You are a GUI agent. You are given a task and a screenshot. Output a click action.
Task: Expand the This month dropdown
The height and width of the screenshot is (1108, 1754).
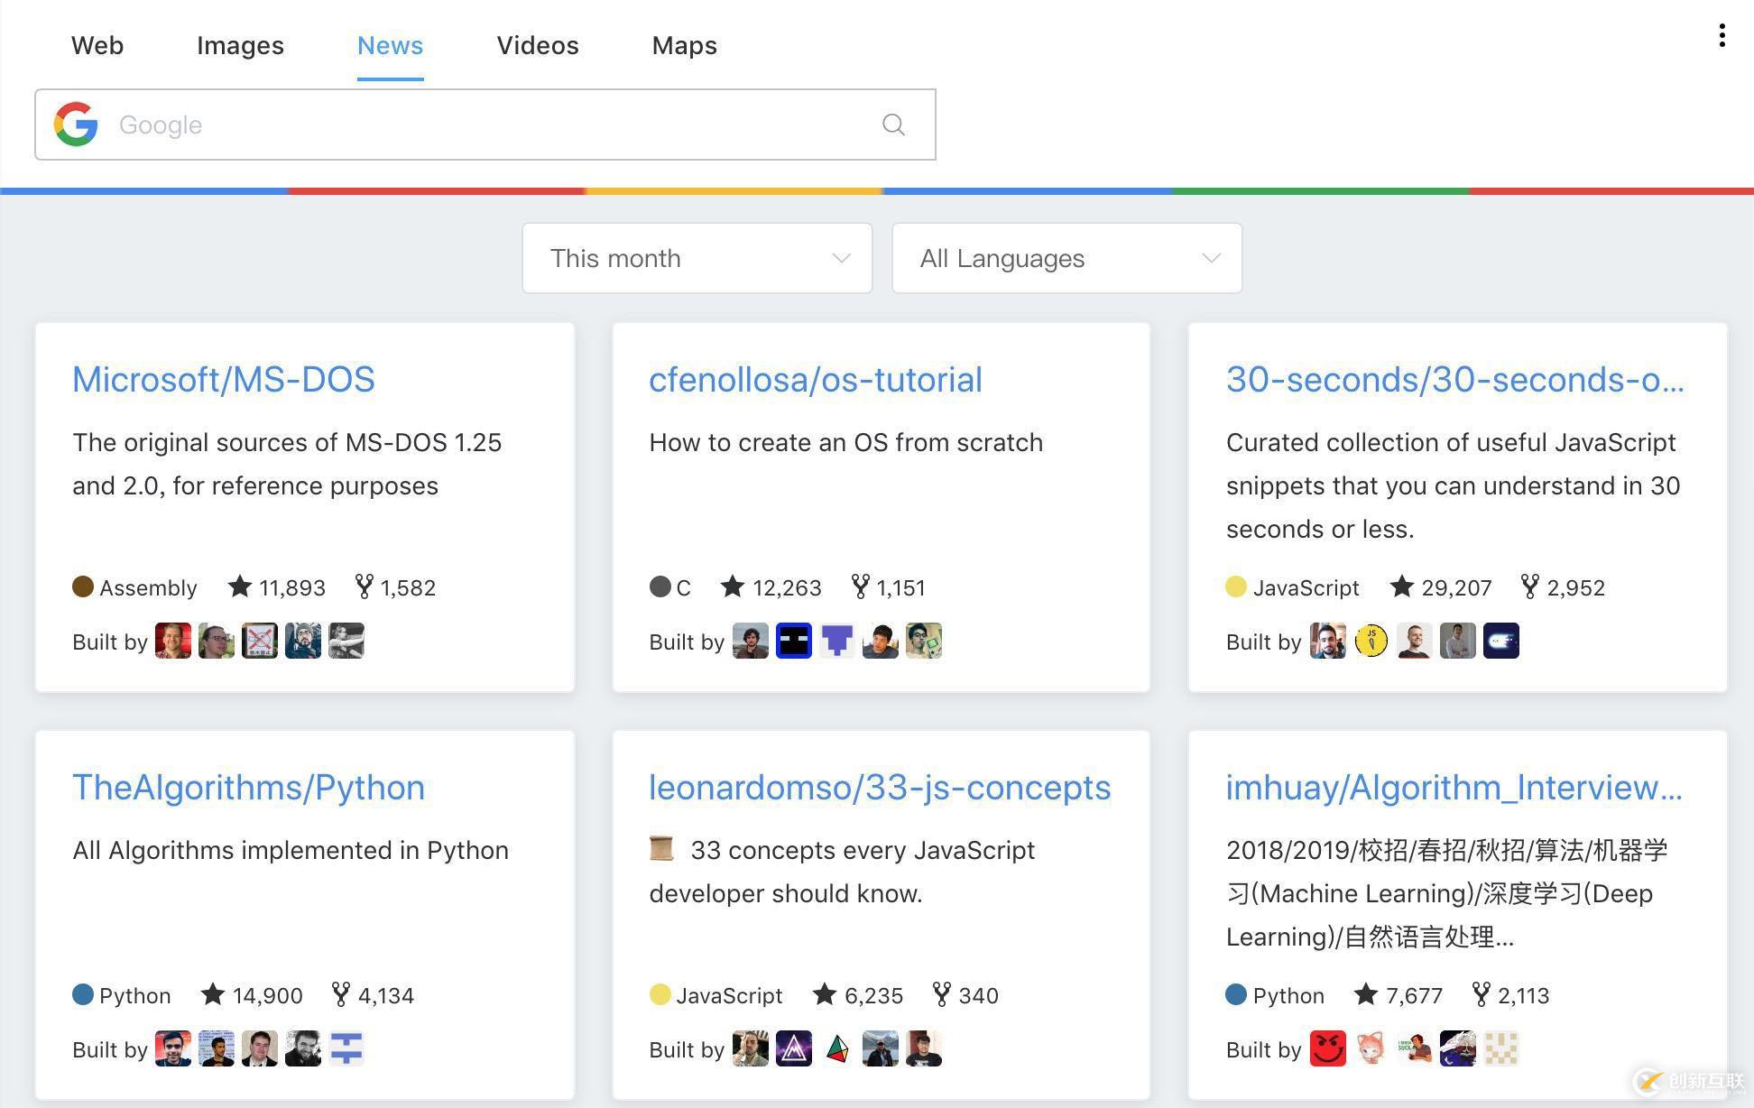coord(697,258)
